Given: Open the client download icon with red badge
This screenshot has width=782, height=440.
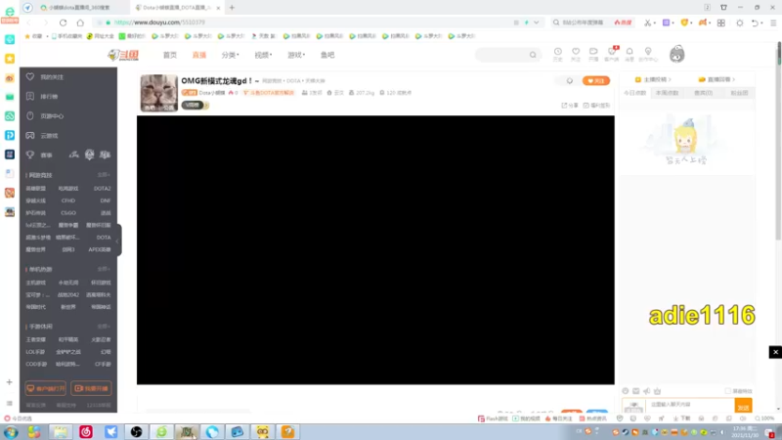Looking at the screenshot, I should 612,52.
